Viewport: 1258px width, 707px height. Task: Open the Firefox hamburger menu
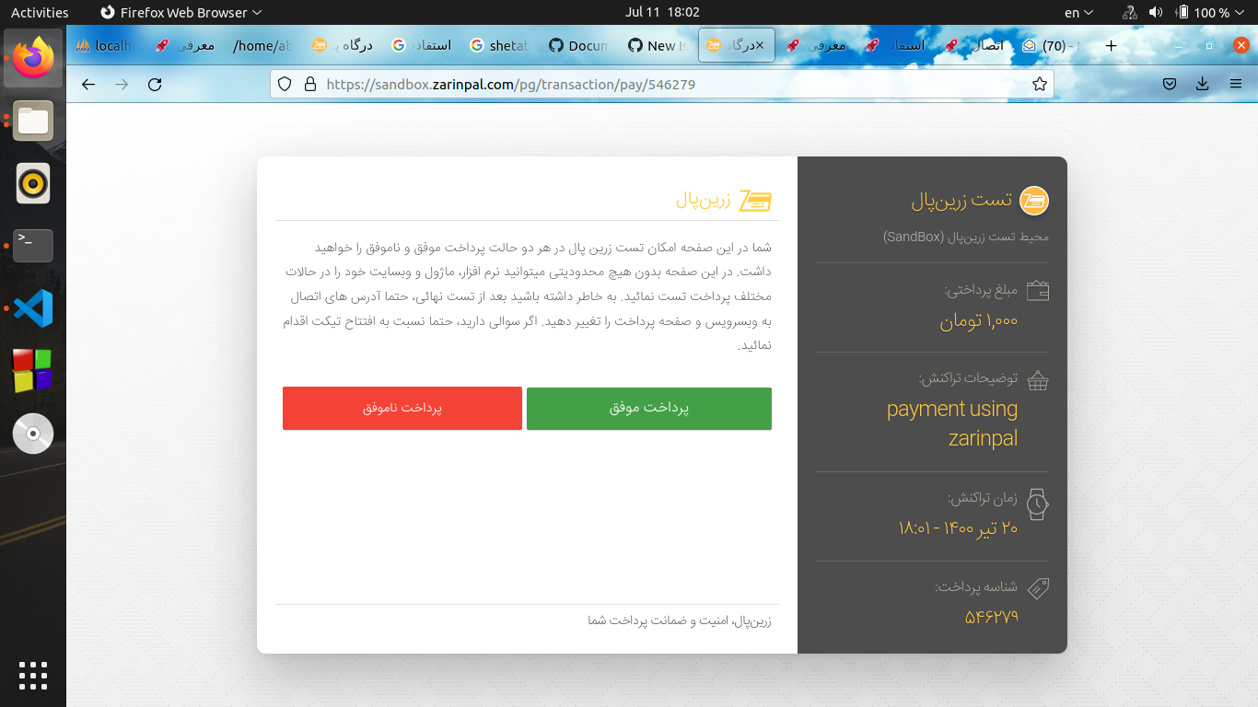point(1236,83)
